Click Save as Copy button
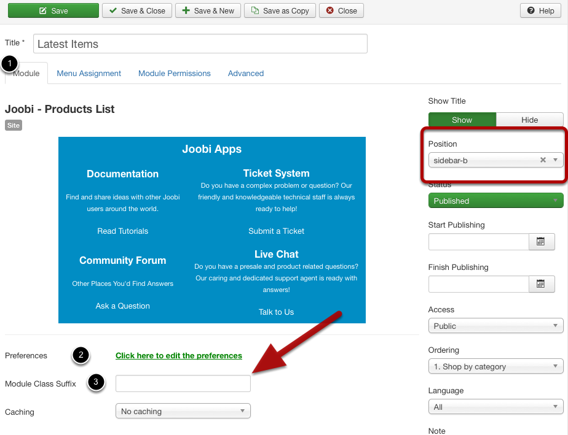 coord(280,10)
